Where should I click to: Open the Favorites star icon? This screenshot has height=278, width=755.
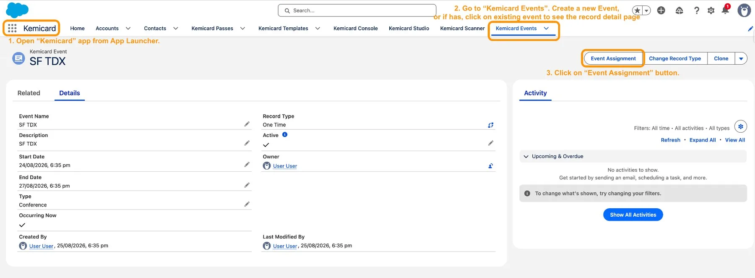point(638,10)
